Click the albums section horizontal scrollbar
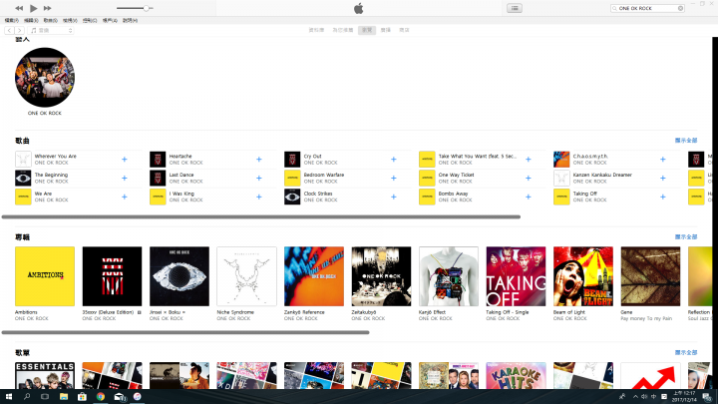This screenshot has height=404, width=718. tap(185, 332)
